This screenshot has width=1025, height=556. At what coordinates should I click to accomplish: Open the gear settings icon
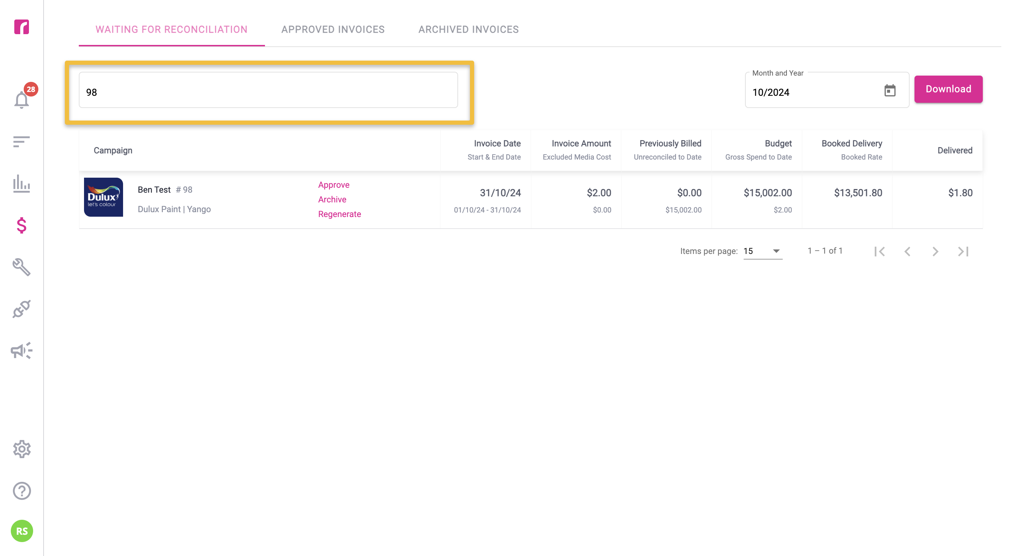[x=22, y=449]
